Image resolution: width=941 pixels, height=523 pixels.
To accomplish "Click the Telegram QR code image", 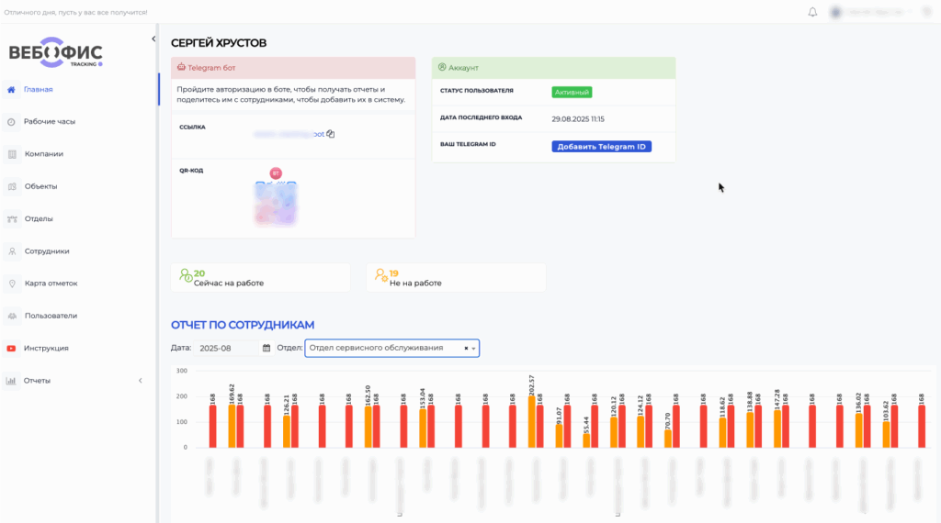I will coord(276,202).
